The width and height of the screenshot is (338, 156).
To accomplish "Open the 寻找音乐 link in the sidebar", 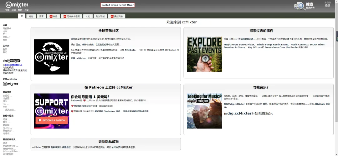I will click(7, 28).
